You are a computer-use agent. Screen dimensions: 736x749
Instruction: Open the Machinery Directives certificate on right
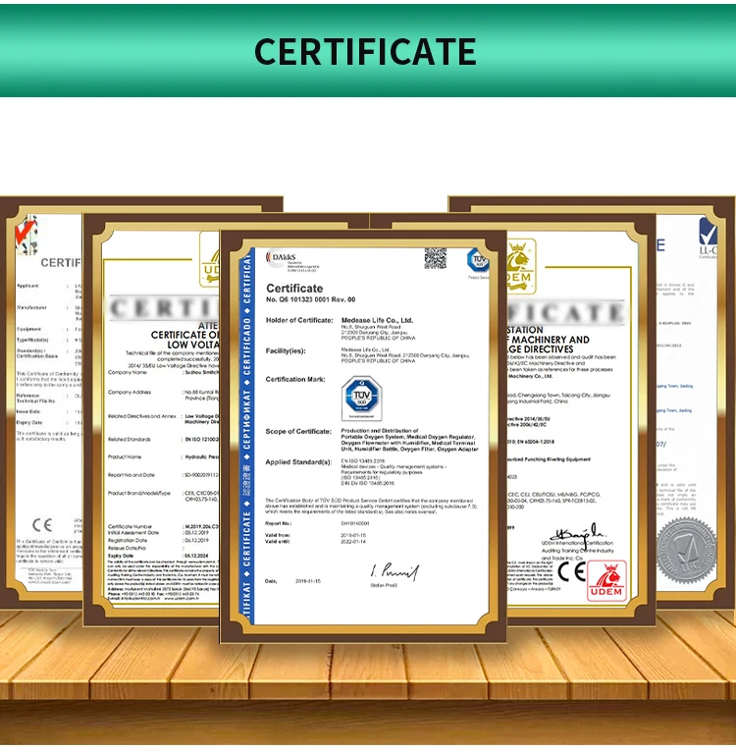581,419
